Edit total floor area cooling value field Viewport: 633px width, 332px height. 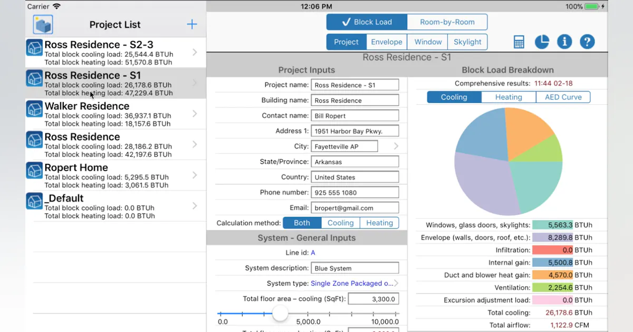[373, 299]
